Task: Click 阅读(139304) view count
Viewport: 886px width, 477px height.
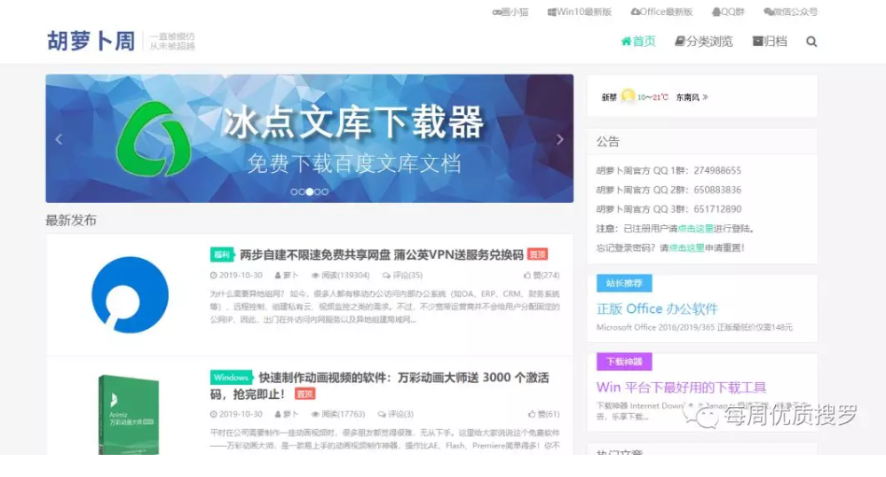Action: click(341, 276)
